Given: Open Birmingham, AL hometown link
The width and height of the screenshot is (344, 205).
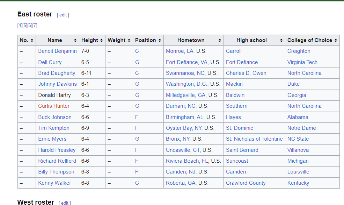Looking at the screenshot, I should pyautogui.click(x=185, y=117).
